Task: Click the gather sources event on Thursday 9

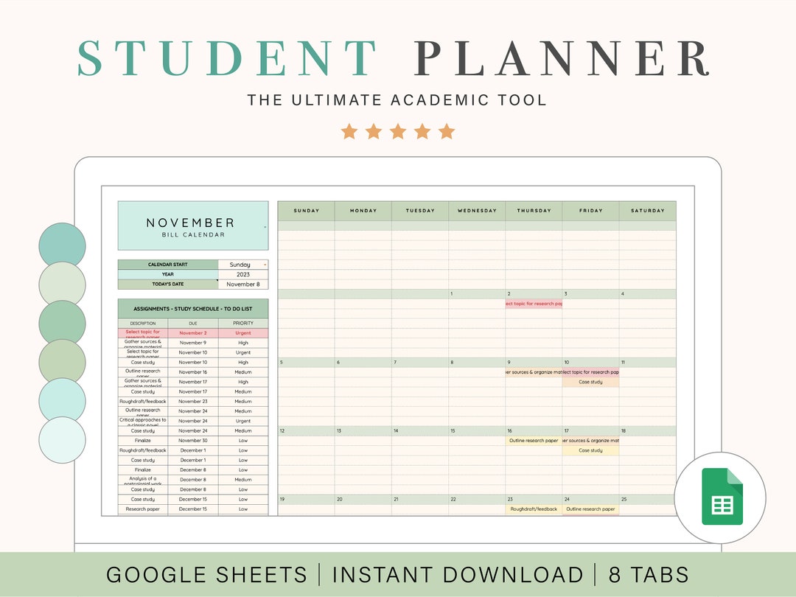Action: click(534, 372)
